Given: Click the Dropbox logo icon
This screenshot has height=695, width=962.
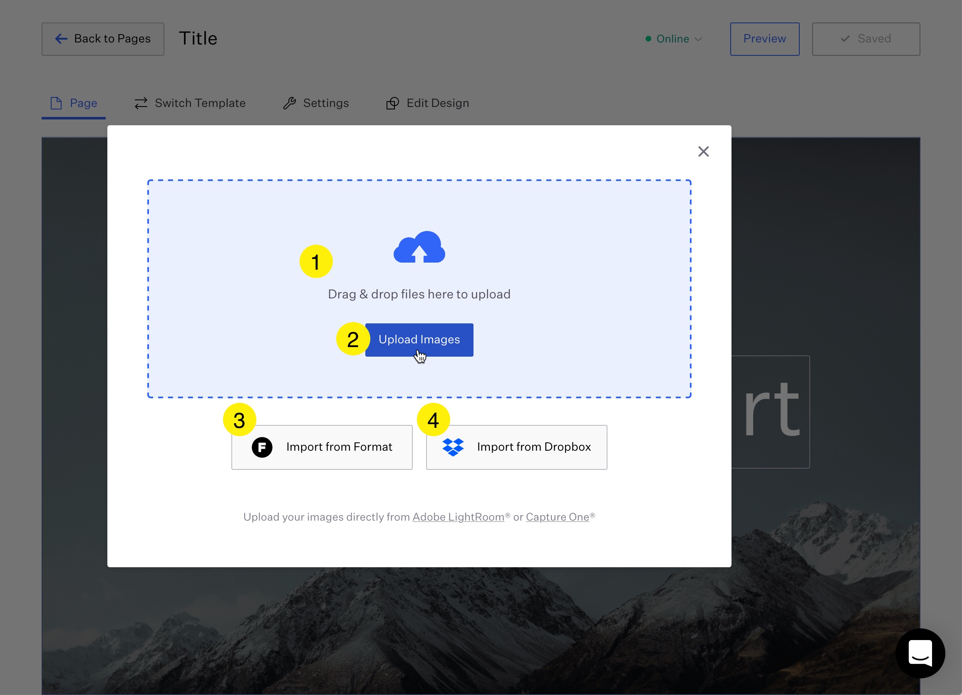Looking at the screenshot, I should (x=453, y=447).
